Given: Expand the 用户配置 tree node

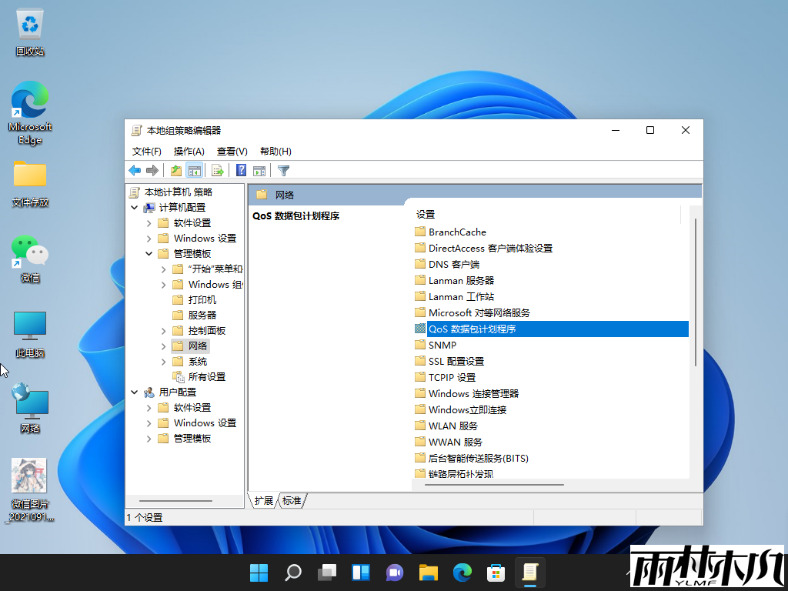Looking at the screenshot, I should [134, 392].
